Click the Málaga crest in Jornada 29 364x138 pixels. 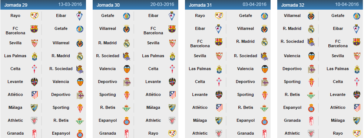(x=34, y=108)
